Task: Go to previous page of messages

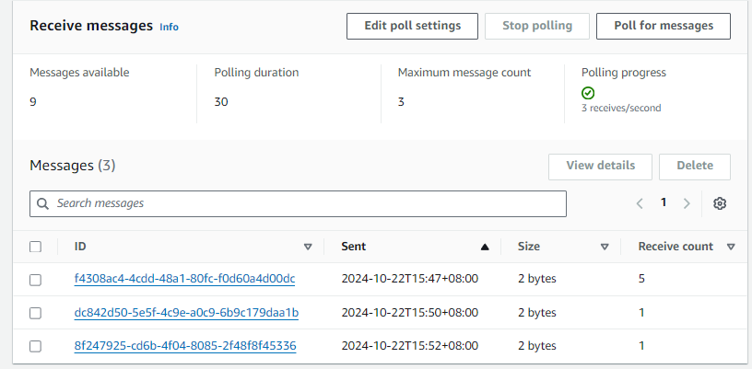Action: click(x=640, y=203)
